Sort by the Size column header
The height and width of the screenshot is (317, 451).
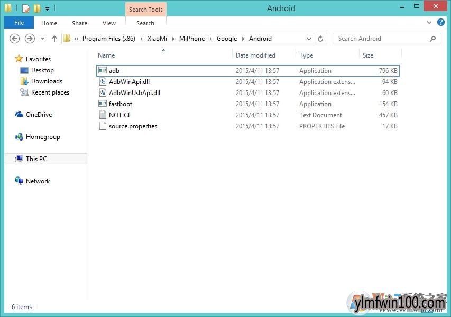click(x=368, y=55)
